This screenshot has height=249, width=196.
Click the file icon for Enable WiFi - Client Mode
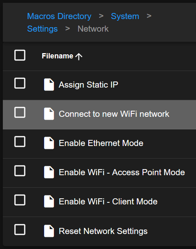coord(49,202)
